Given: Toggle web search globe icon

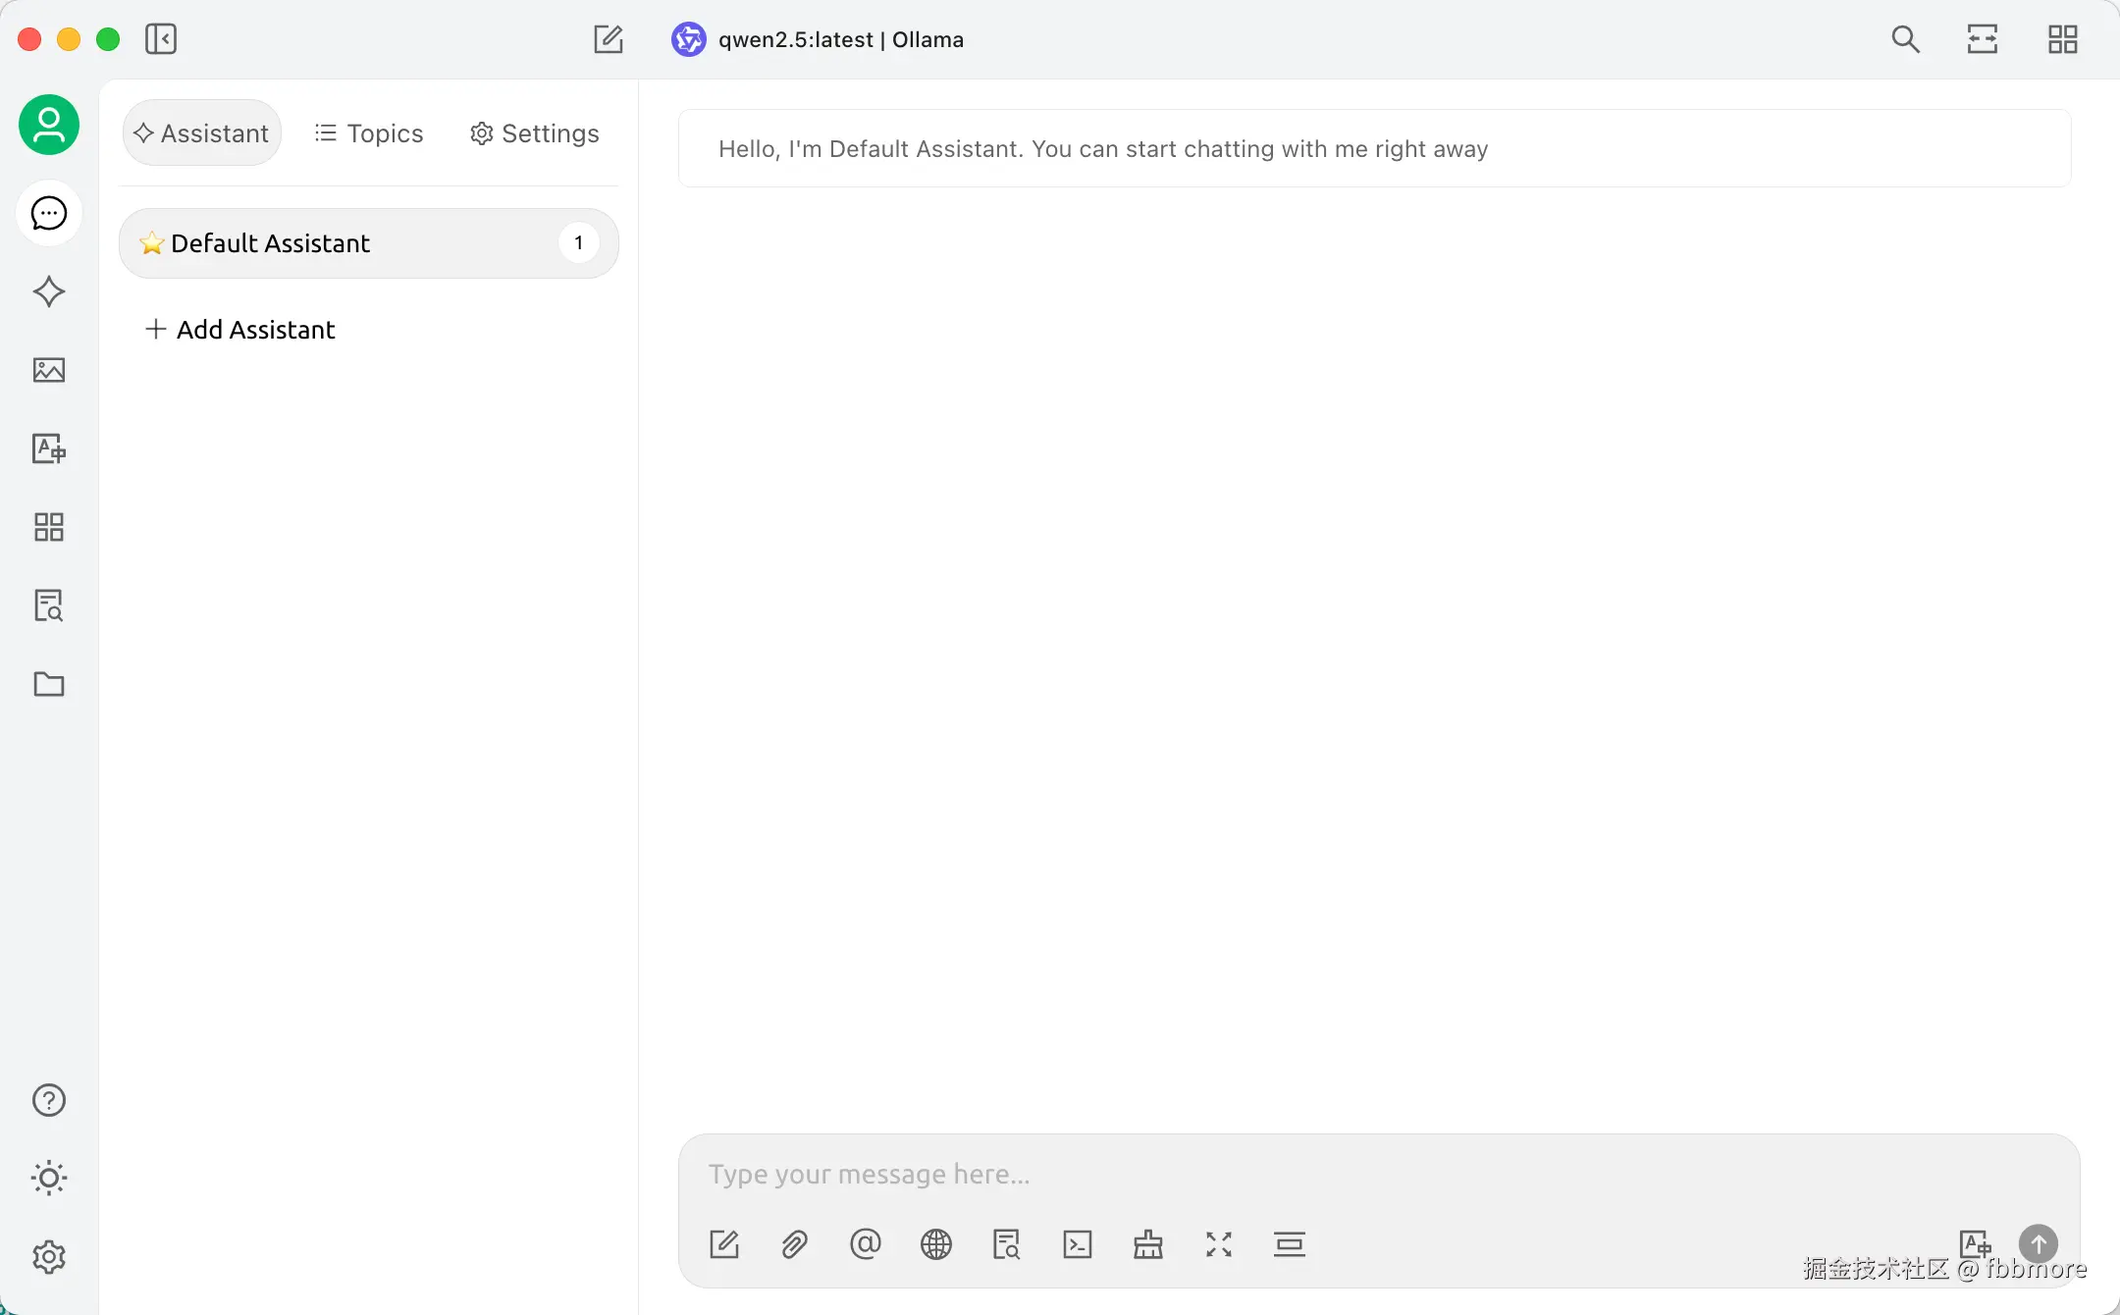Looking at the screenshot, I should coord(936,1244).
